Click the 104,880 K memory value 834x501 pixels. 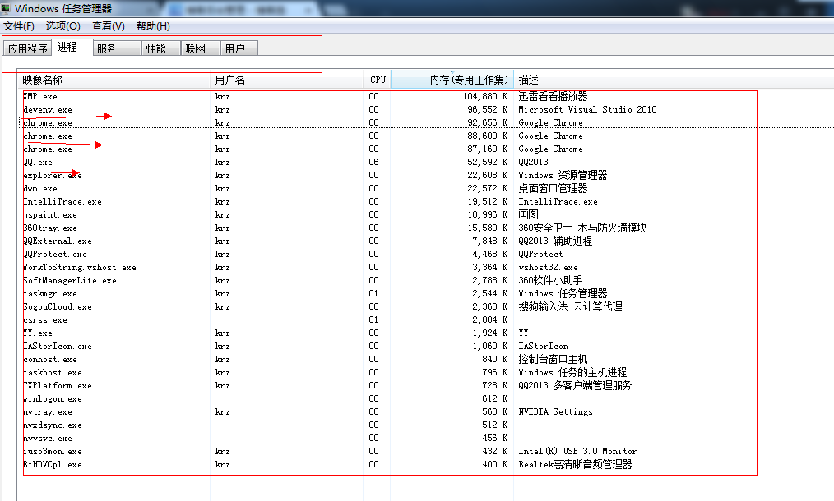tap(485, 96)
